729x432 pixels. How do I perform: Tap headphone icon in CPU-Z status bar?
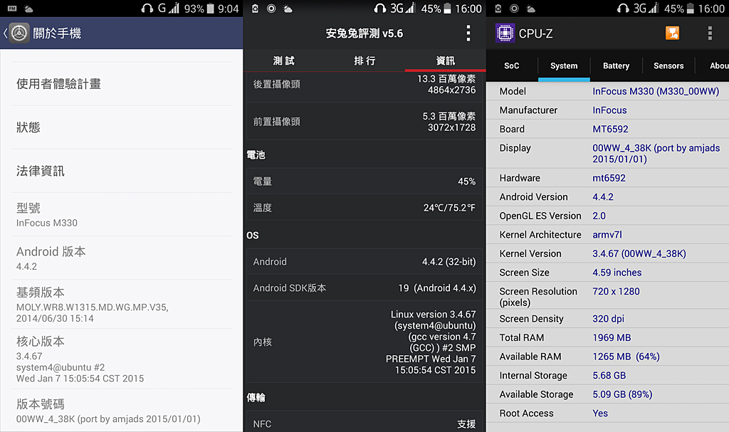623,9
